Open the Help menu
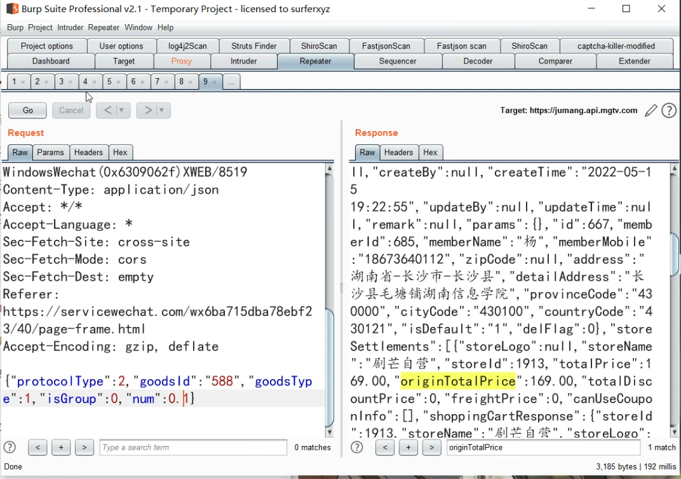This screenshot has height=479, width=681. coord(165,27)
